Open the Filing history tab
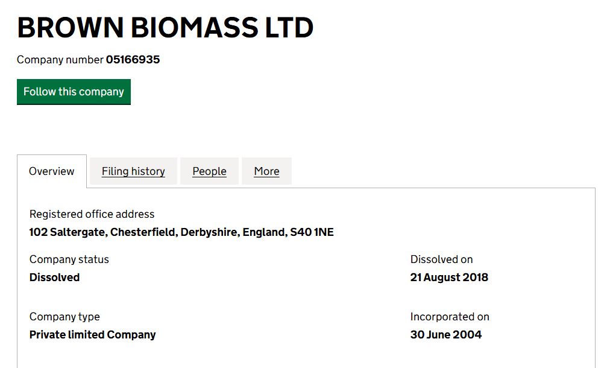Viewport: 610px width, 368px height. [x=133, y=171]
